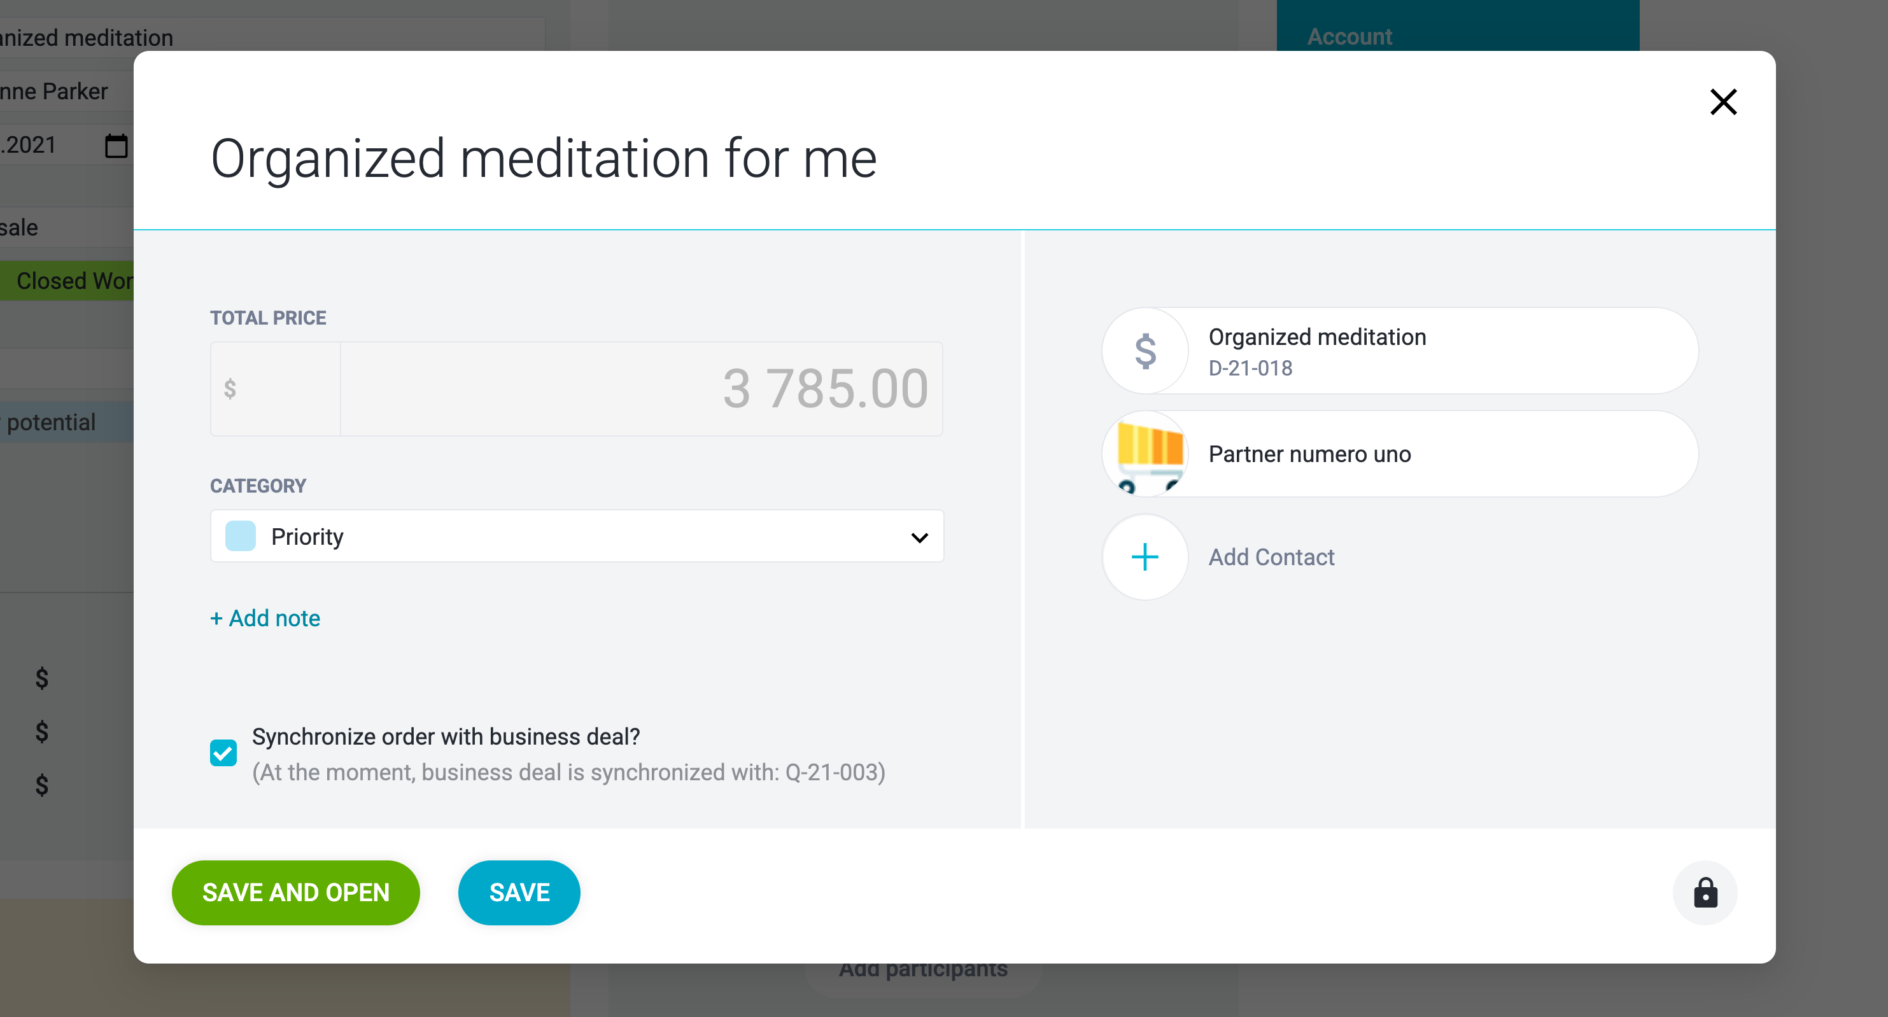Click the plus icon for Add Contact

1145,557
